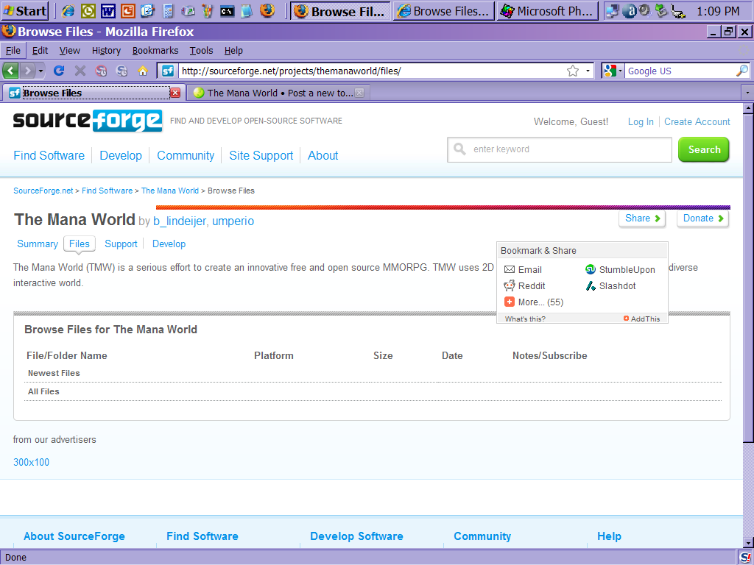
Task: Click inside the Google US search field
Action: point(680,71)
